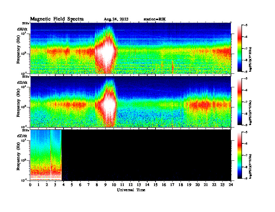Screen dimensions: 275x212
Task: Click the "4" hour tick on the time axis
Action: (x=64, y=185)
